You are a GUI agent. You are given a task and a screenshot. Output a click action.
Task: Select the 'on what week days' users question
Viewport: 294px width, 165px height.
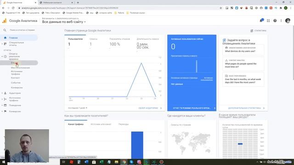(243, 79)
